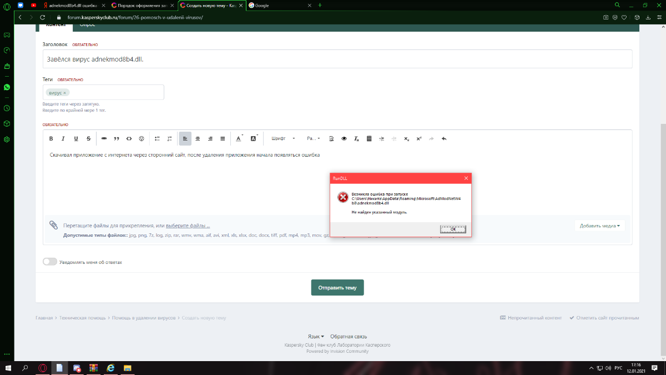The width and height of the screenshot is (666, 375).
Task: Open the Главная breadcrumb link
Action: (44, 318)
